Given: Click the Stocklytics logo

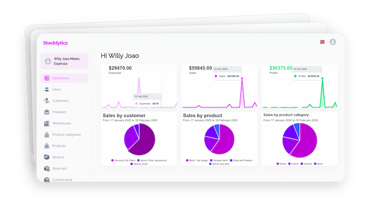Looking at the screenshot, I should (55, 43).
